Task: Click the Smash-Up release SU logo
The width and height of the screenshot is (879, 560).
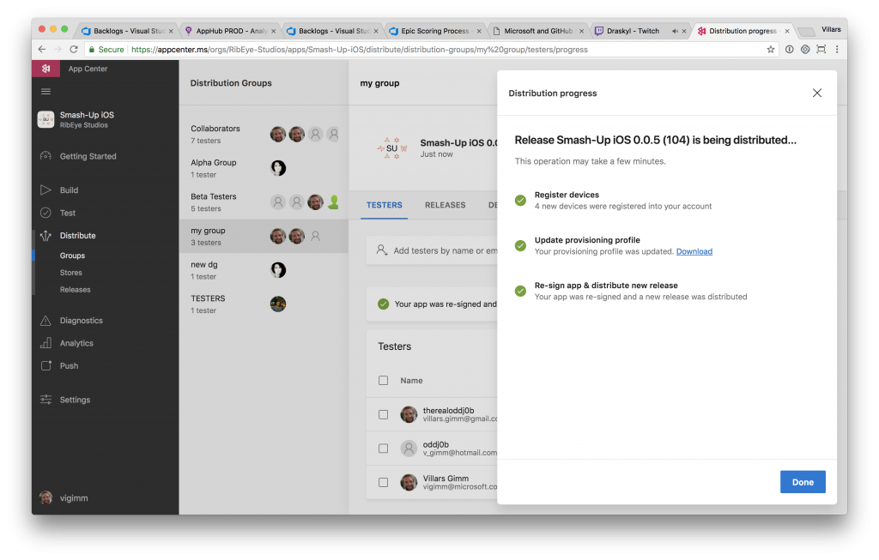Action: (x=391, y=148)
